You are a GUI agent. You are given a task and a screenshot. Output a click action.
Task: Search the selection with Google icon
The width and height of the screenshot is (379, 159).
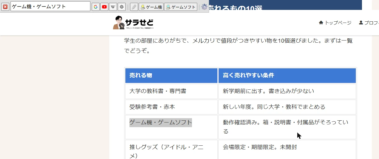[x=96, y=7]
